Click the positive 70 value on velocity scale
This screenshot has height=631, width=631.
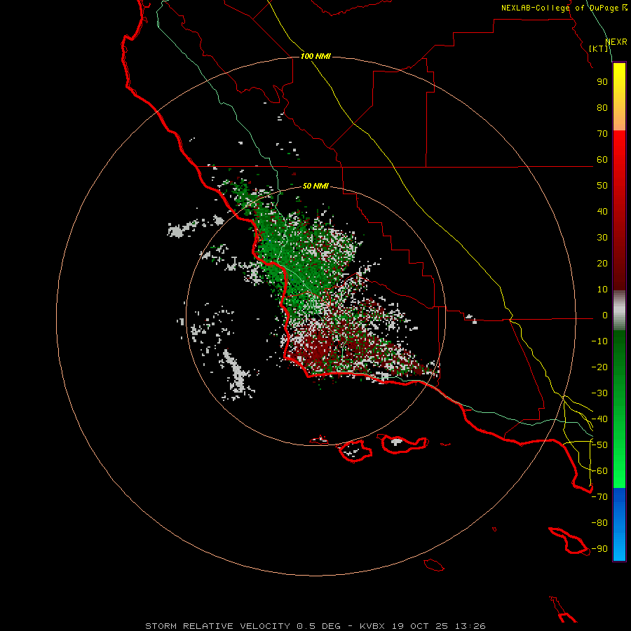click(602, 134)
